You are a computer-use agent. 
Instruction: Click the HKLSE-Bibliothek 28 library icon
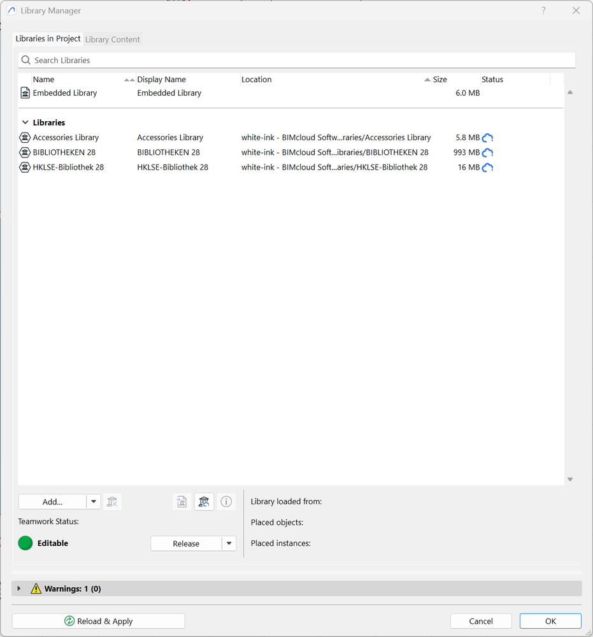point(25,167)
